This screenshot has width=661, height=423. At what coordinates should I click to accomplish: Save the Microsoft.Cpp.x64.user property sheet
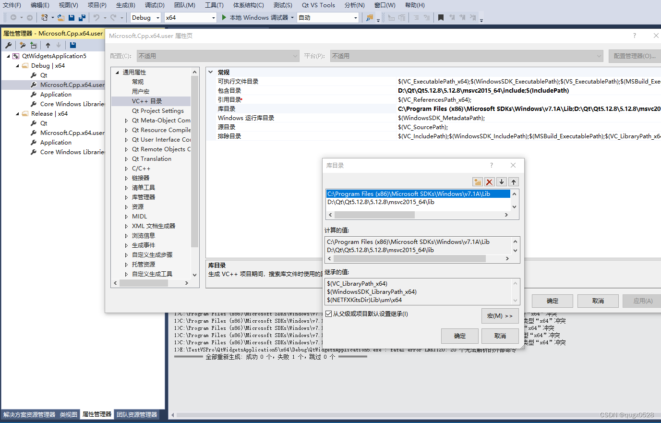tap(72, 45)
